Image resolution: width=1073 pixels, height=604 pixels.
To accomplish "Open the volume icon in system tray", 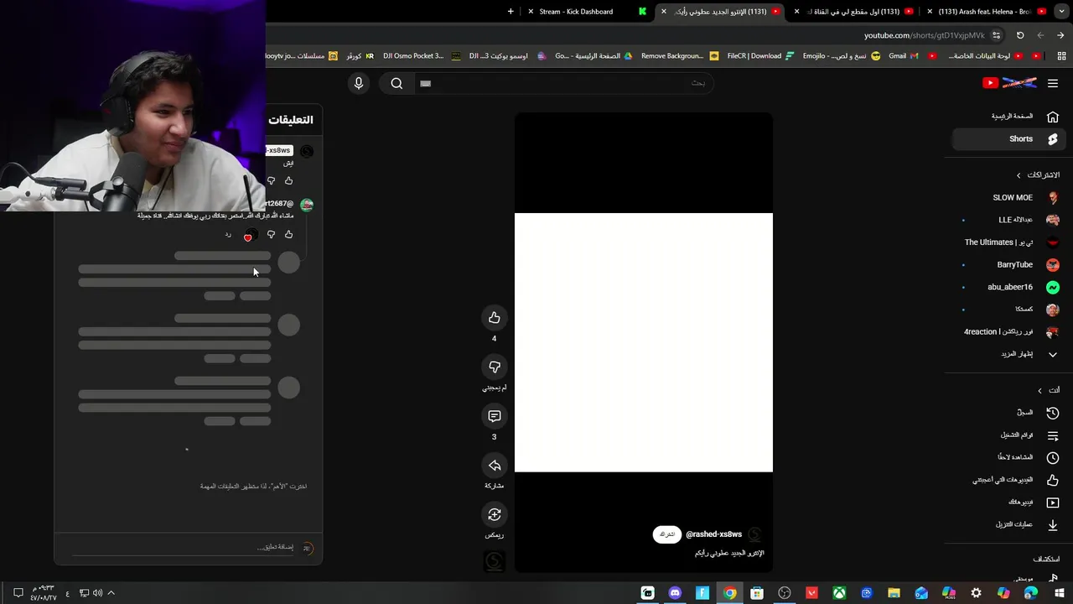I will point(97,593).
